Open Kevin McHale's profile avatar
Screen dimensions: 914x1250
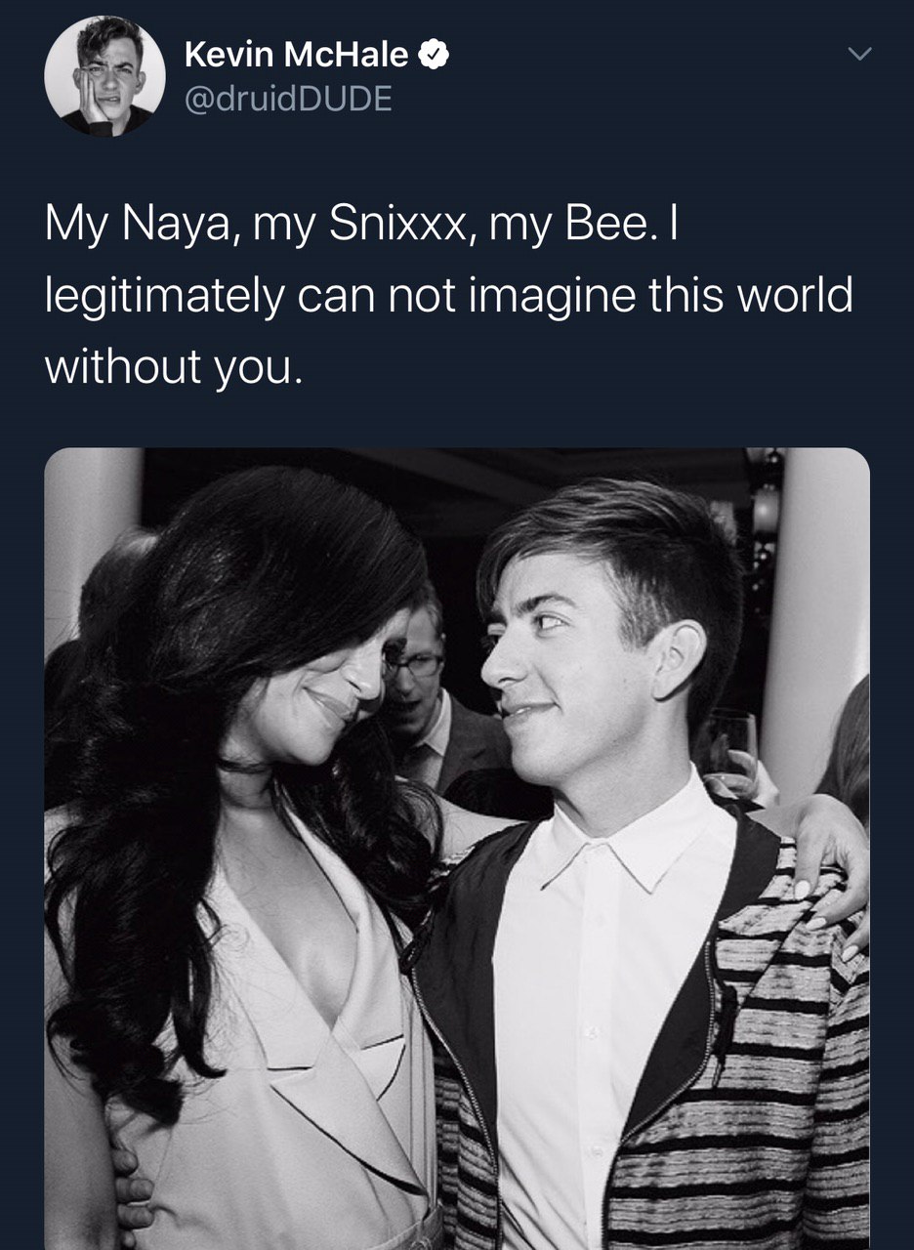[105, 76]
